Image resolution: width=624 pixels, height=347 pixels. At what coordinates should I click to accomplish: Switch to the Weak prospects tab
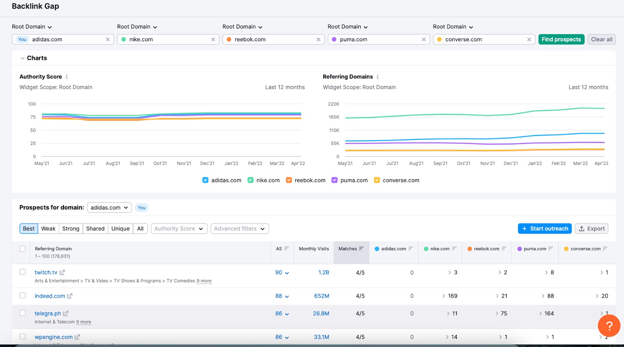click(48, 229)
